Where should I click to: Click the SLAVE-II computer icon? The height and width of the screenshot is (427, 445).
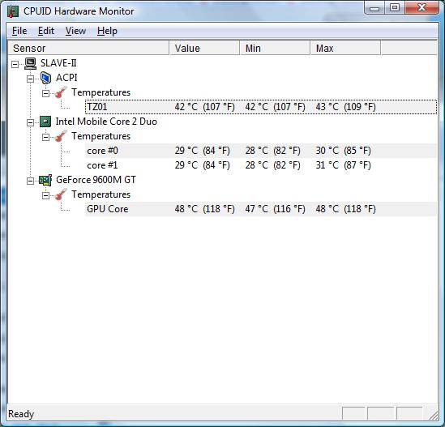30,63
